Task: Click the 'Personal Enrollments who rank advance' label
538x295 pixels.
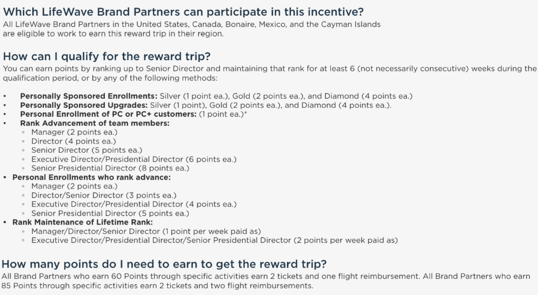Action: tap(91, 177)
